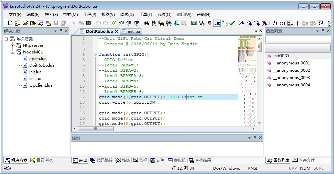Viewport: 334px width, 174px height.
Task: Click the cut scissors icon
Action: pyautogui.click(x=73, y=23)
